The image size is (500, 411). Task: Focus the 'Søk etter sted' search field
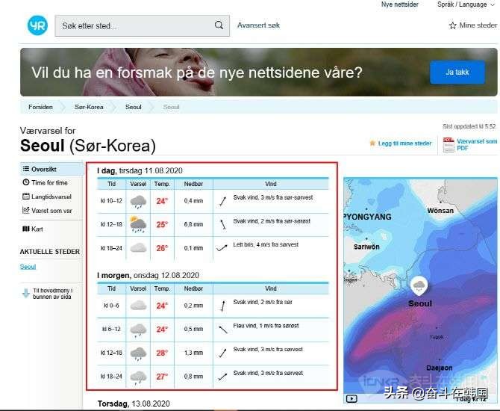(143, 25)
